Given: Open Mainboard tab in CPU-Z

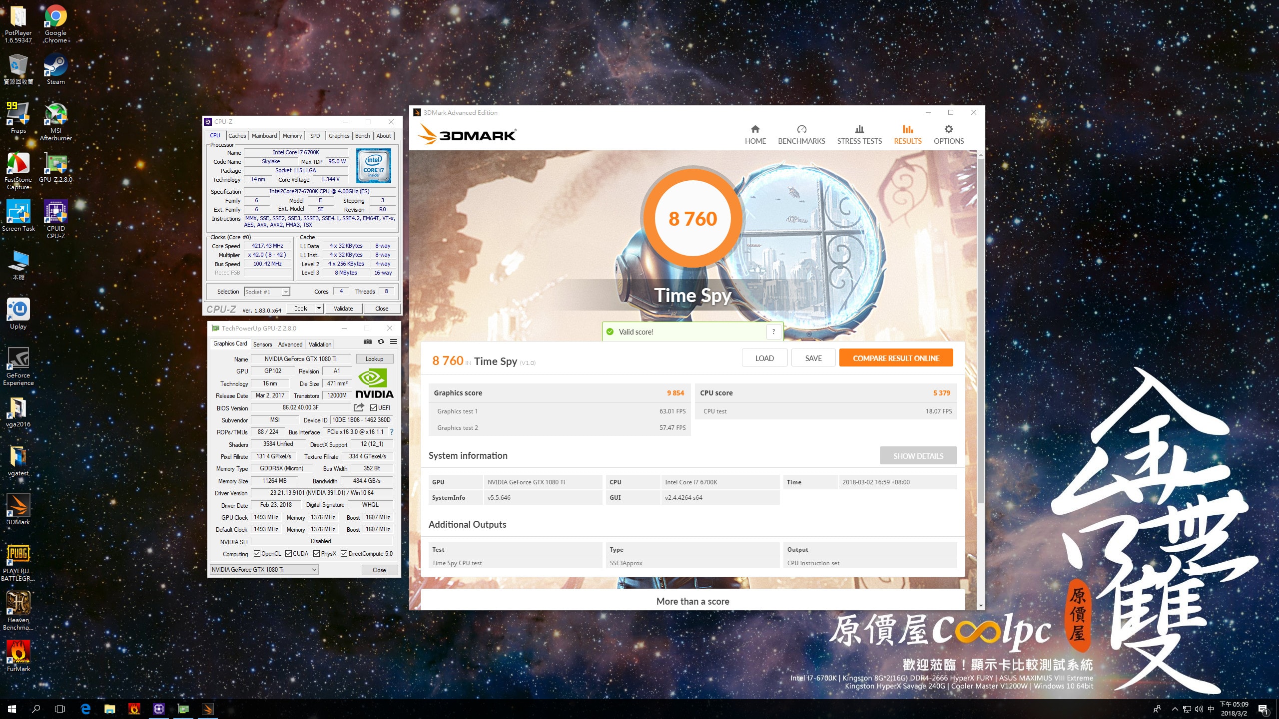Looking at the screenshot, I should tap(264, 136).
